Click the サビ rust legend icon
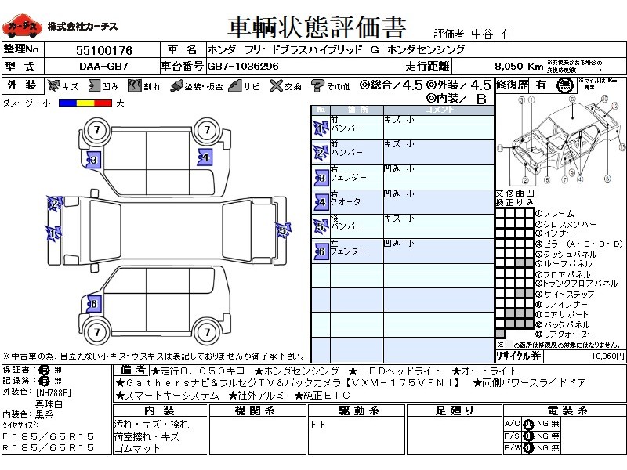 [x=234, y=85]
